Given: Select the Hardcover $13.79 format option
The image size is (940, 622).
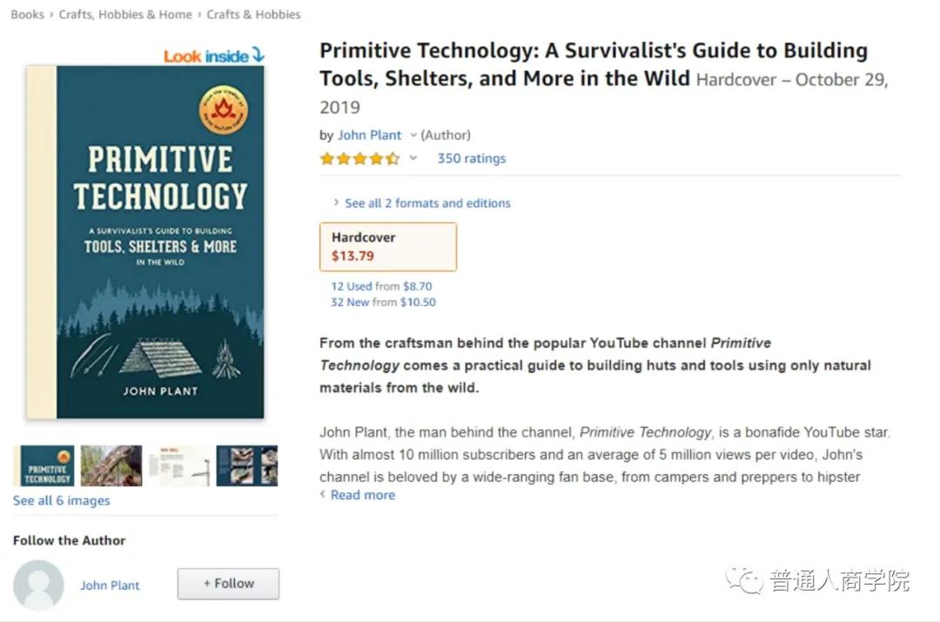Looking at the screenshot, I should point(388,247).
